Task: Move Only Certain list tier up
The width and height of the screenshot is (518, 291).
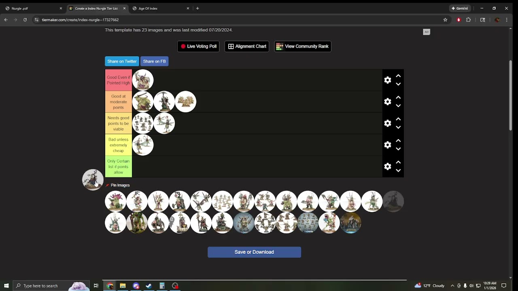Action: (398, 162)
